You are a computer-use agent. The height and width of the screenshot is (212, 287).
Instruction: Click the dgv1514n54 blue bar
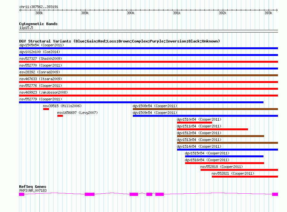tap(228, 150)
